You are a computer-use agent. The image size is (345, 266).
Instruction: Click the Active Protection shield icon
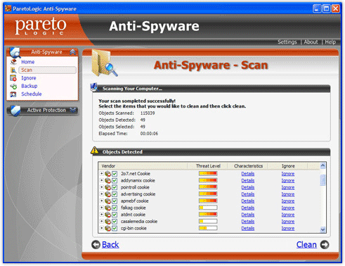click(x=15, y=110)
